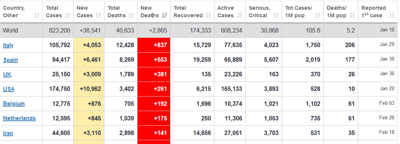Viewport: 400px width, 144px height.
Task: Sort by Serious, Critical arrows icon
Action: [276, 15]
